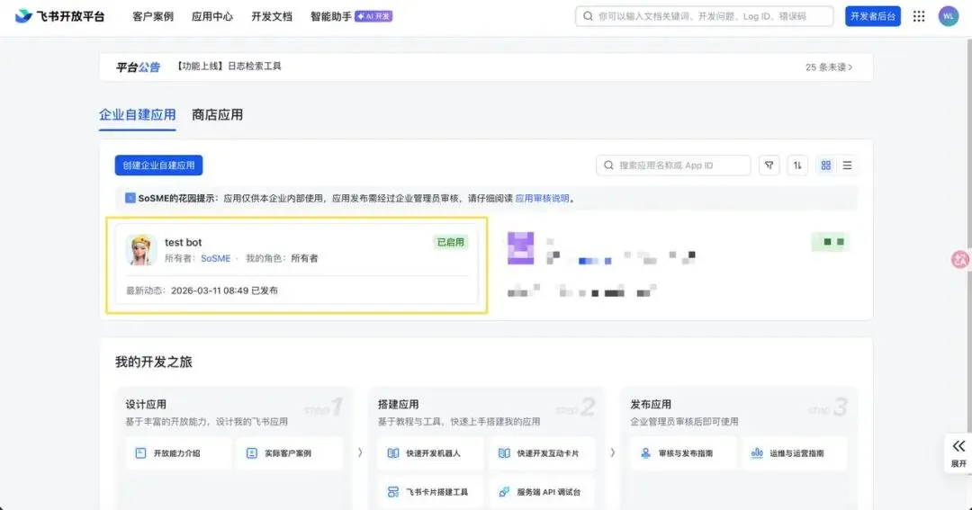Click the 我的开发之旅 heading
Screen dimensions: 972x510
point(154,362)
